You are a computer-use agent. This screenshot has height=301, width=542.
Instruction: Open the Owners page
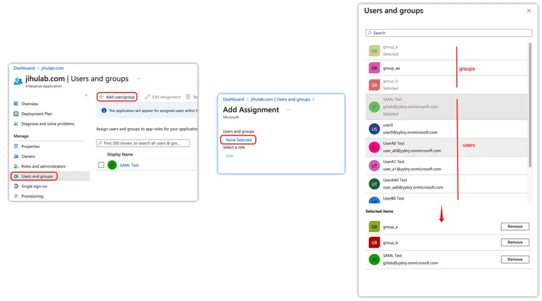(28, 156)
